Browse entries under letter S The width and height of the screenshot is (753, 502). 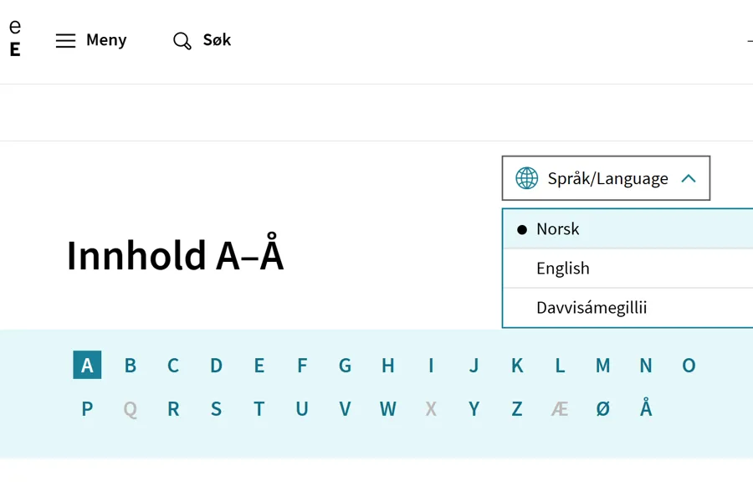coord(216,409)
